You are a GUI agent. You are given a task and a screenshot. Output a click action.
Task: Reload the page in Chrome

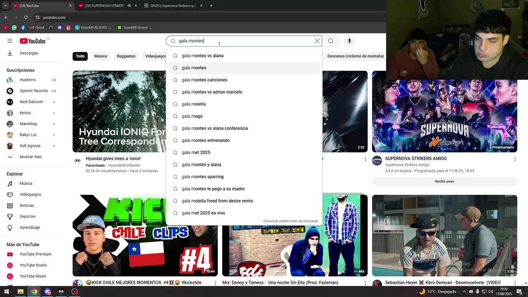click(x=26, y=17)
